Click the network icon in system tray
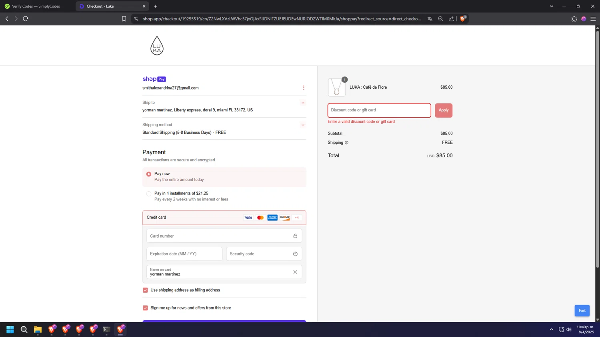This screenshot has width=600, height=337. [561, 329]
